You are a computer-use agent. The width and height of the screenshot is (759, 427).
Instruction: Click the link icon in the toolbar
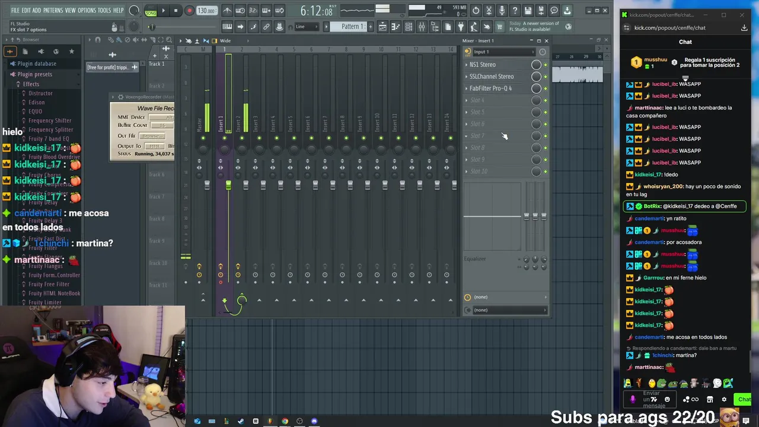(x=266, y=27)
